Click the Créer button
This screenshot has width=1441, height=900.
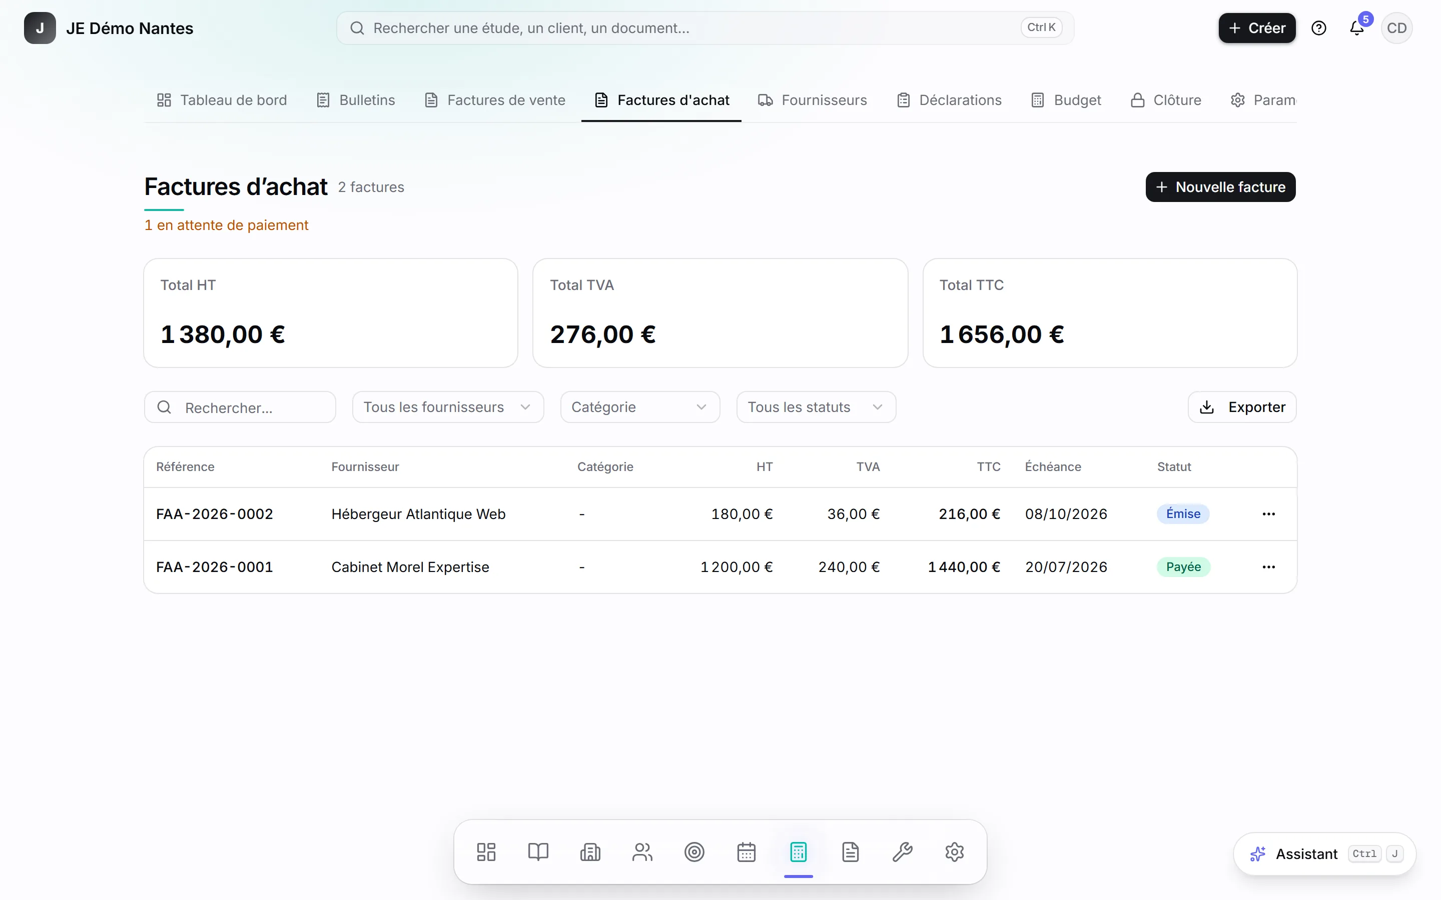click(1257, 28)
